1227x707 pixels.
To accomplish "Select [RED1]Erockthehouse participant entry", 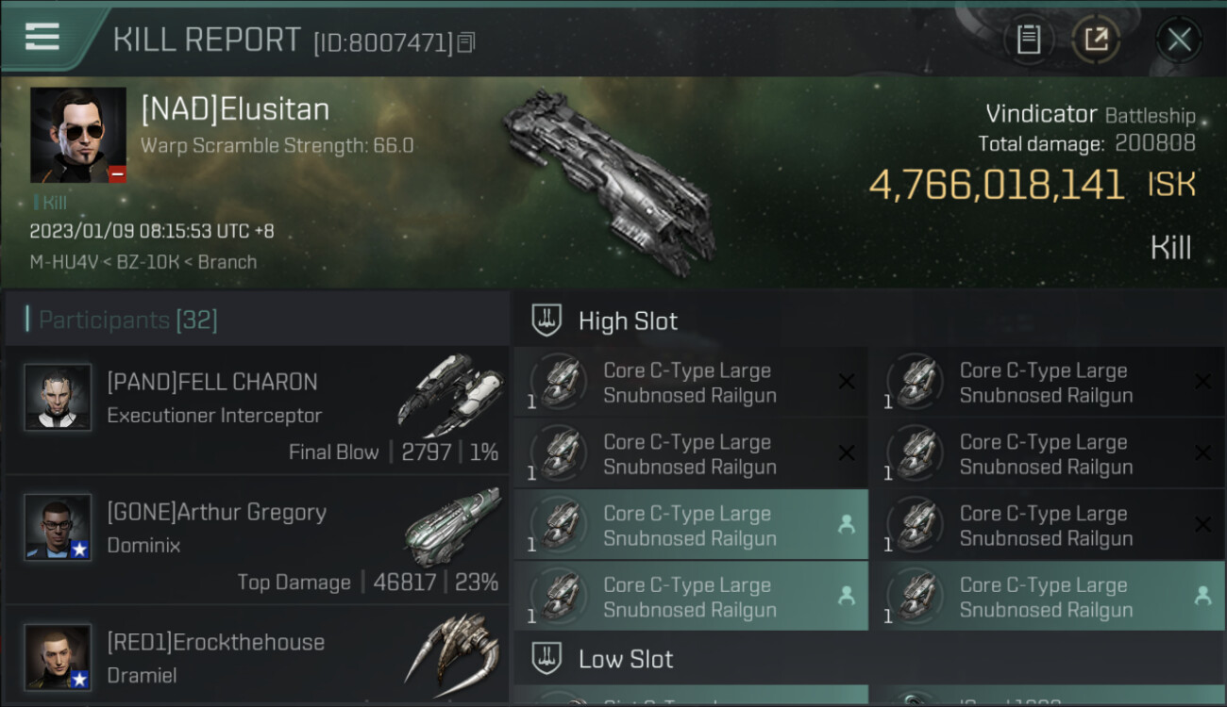I will click(x=255, y=657).
